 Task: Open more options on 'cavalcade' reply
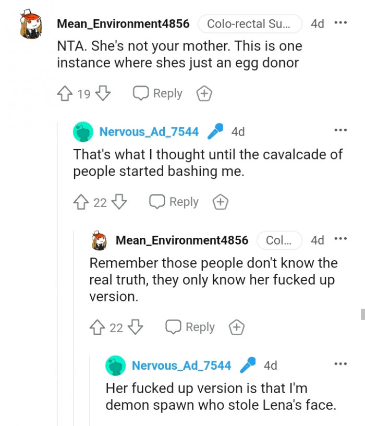(340, 130)
